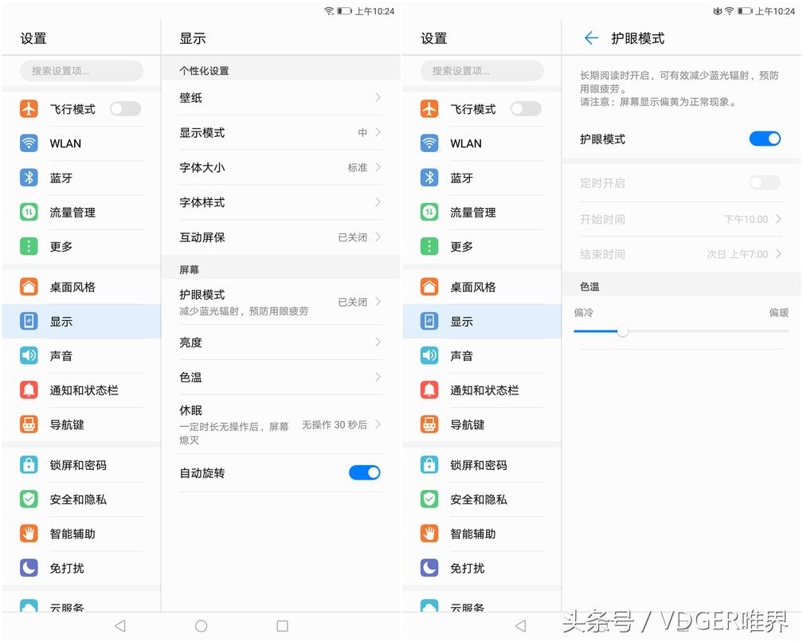Screen dimensions: 803x642
Task: Open the 声音 sound settings icon
Action: [29, 355]
